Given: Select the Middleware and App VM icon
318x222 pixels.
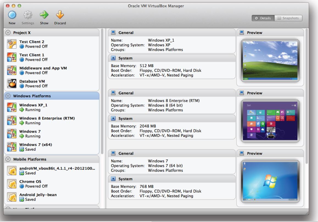Looking at the screenshot, I should point(12,70).
